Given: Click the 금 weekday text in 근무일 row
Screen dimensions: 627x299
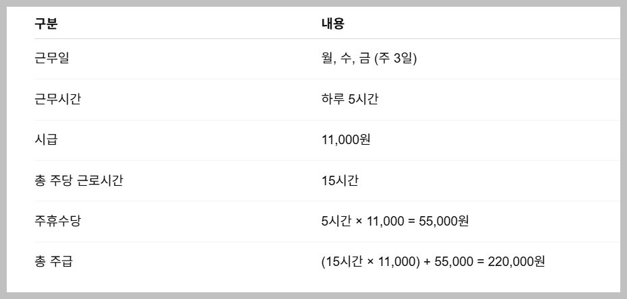Looking at the screenshot, I should (364, 59).
